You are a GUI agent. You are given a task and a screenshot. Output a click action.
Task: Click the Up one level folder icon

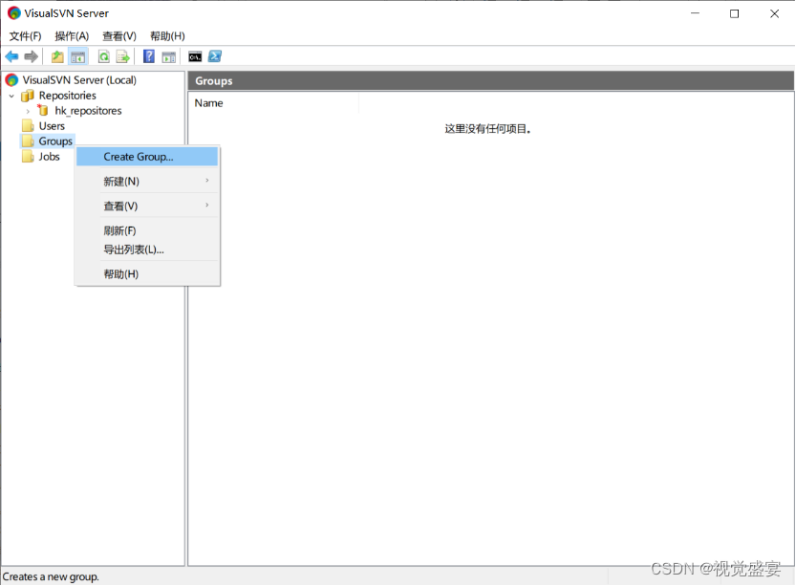(x=57, y=56)
